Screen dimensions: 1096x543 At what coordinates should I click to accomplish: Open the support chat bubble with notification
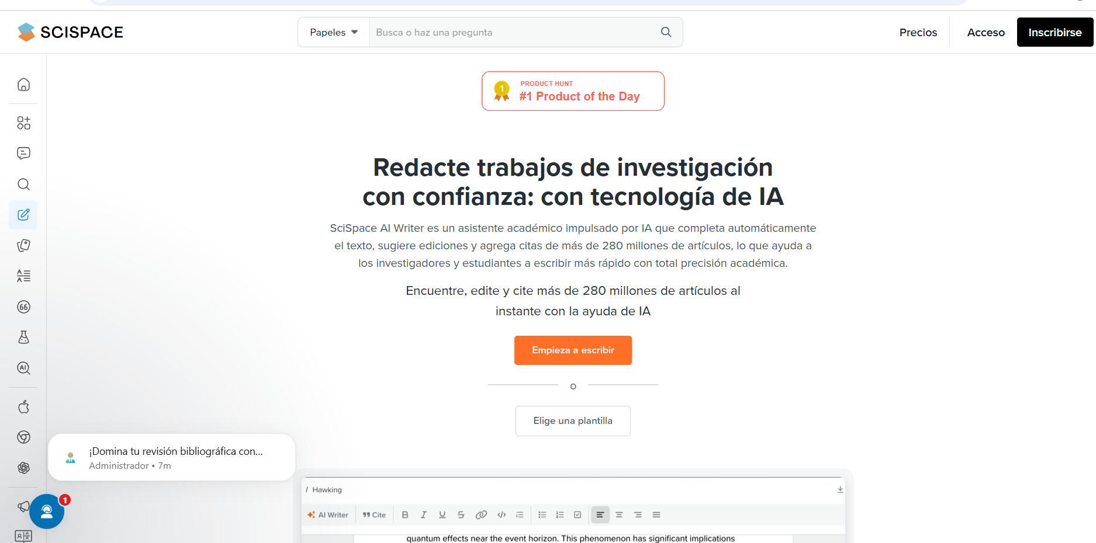pyautogui.click(x=47, y=511)
